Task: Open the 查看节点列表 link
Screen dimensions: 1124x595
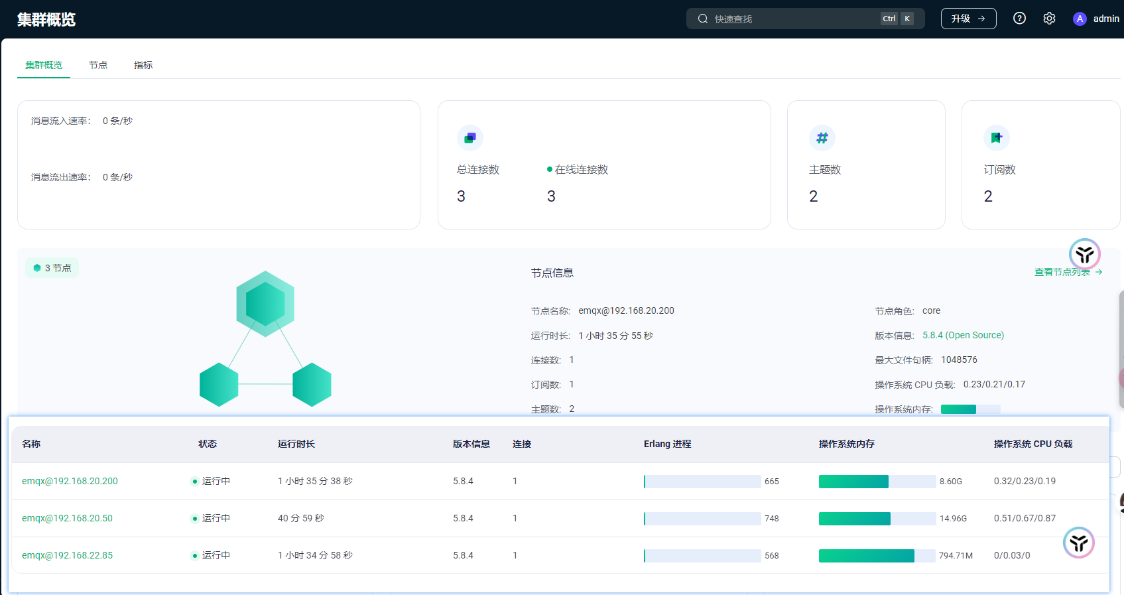Action: pyautogui.click(x=1062, y=272)
